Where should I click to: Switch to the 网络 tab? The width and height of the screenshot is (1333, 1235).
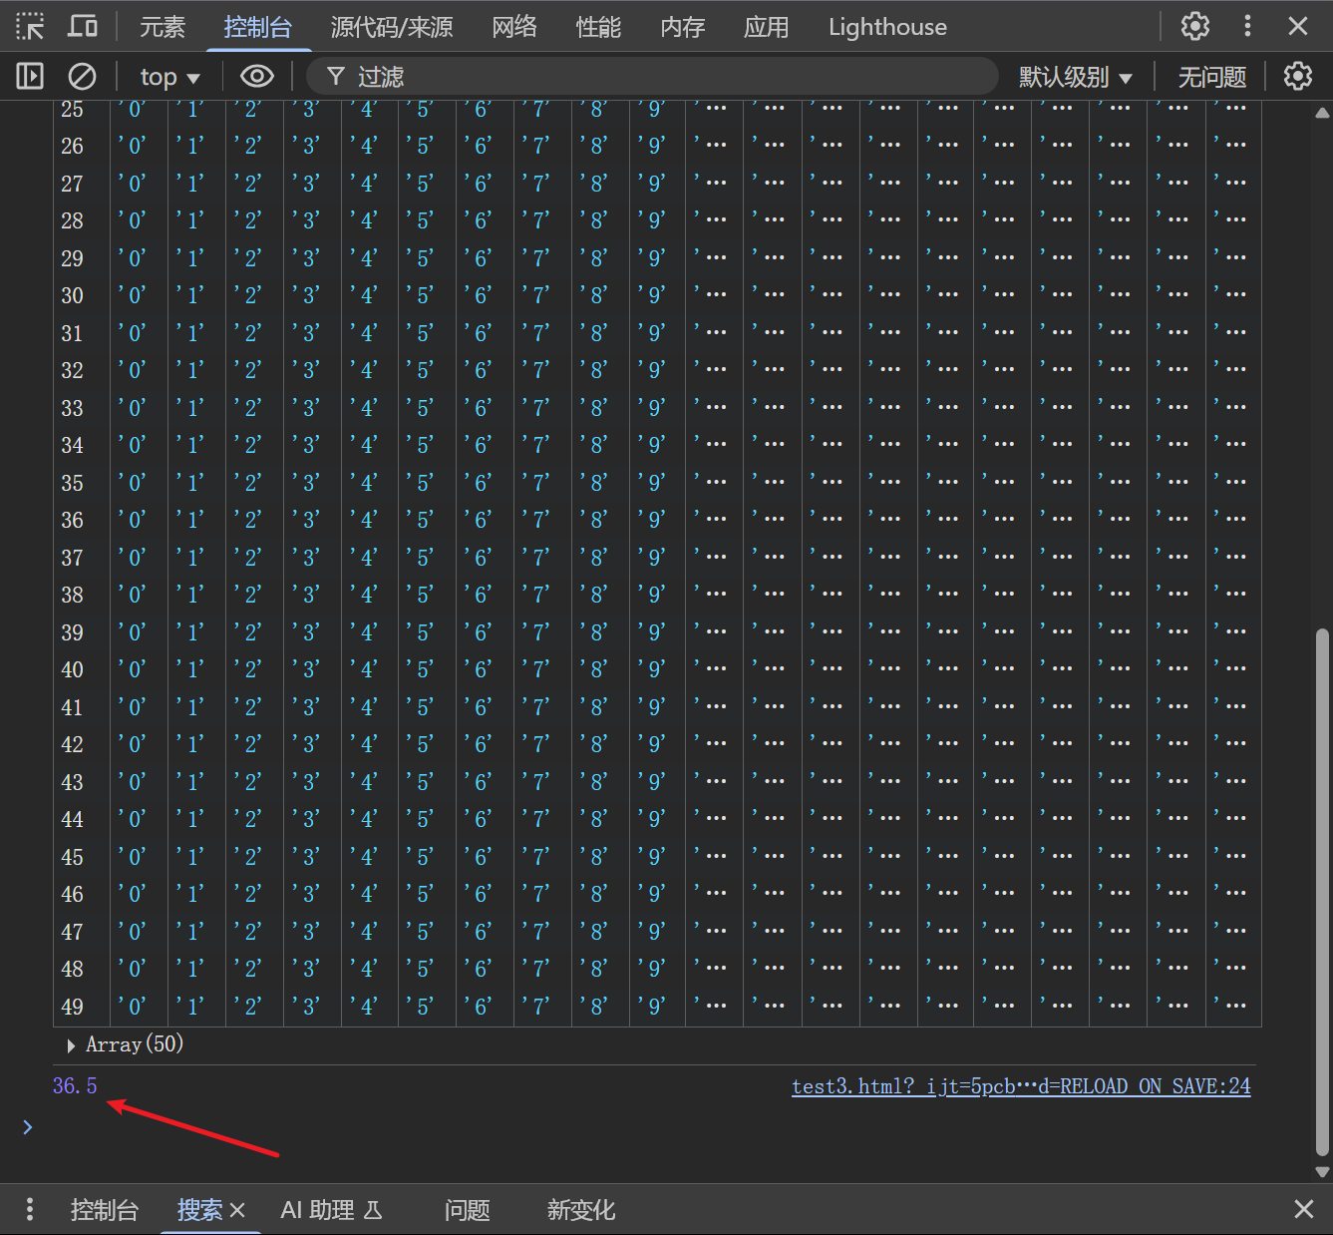(514, 27)
